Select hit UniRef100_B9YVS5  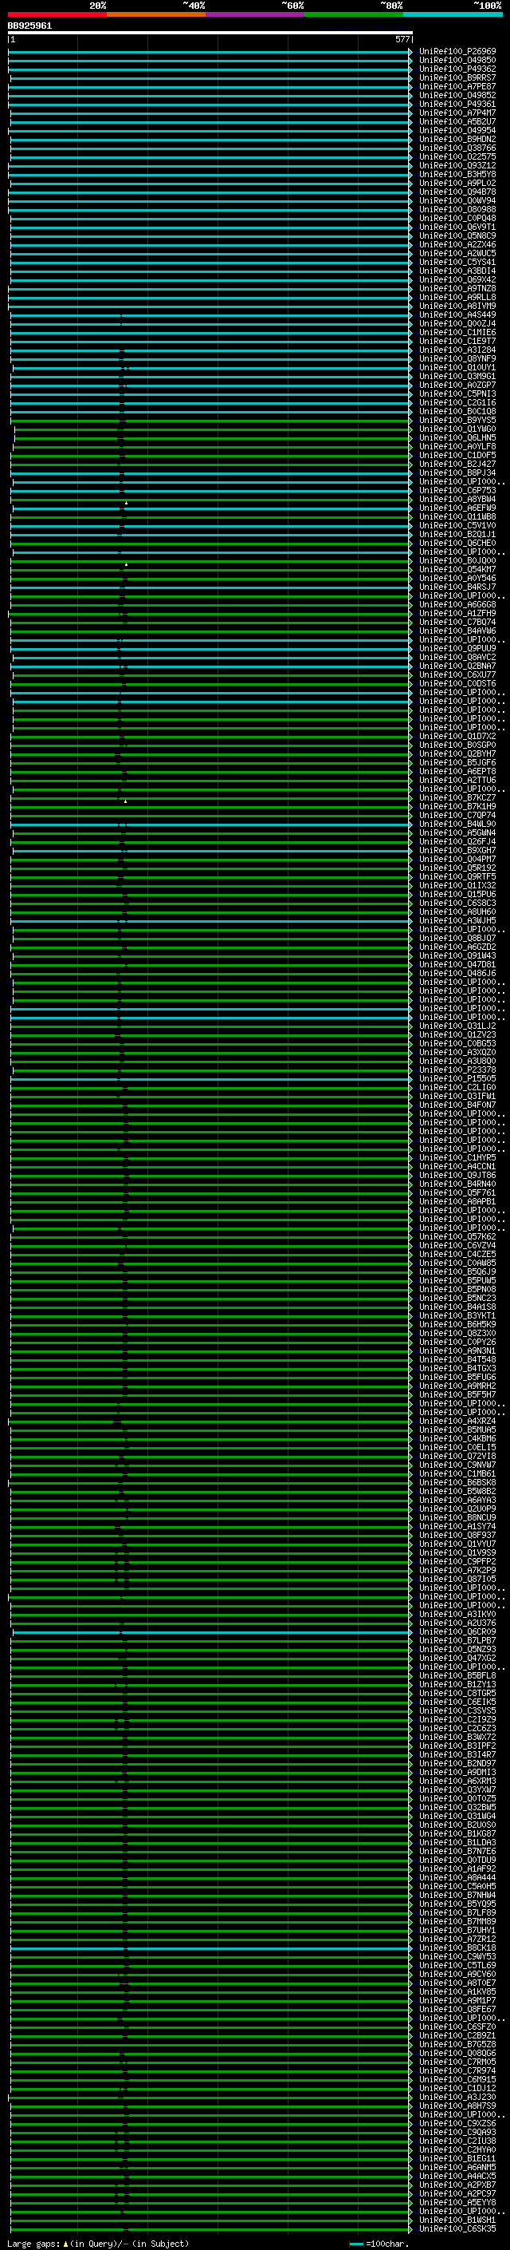(457, 420)
